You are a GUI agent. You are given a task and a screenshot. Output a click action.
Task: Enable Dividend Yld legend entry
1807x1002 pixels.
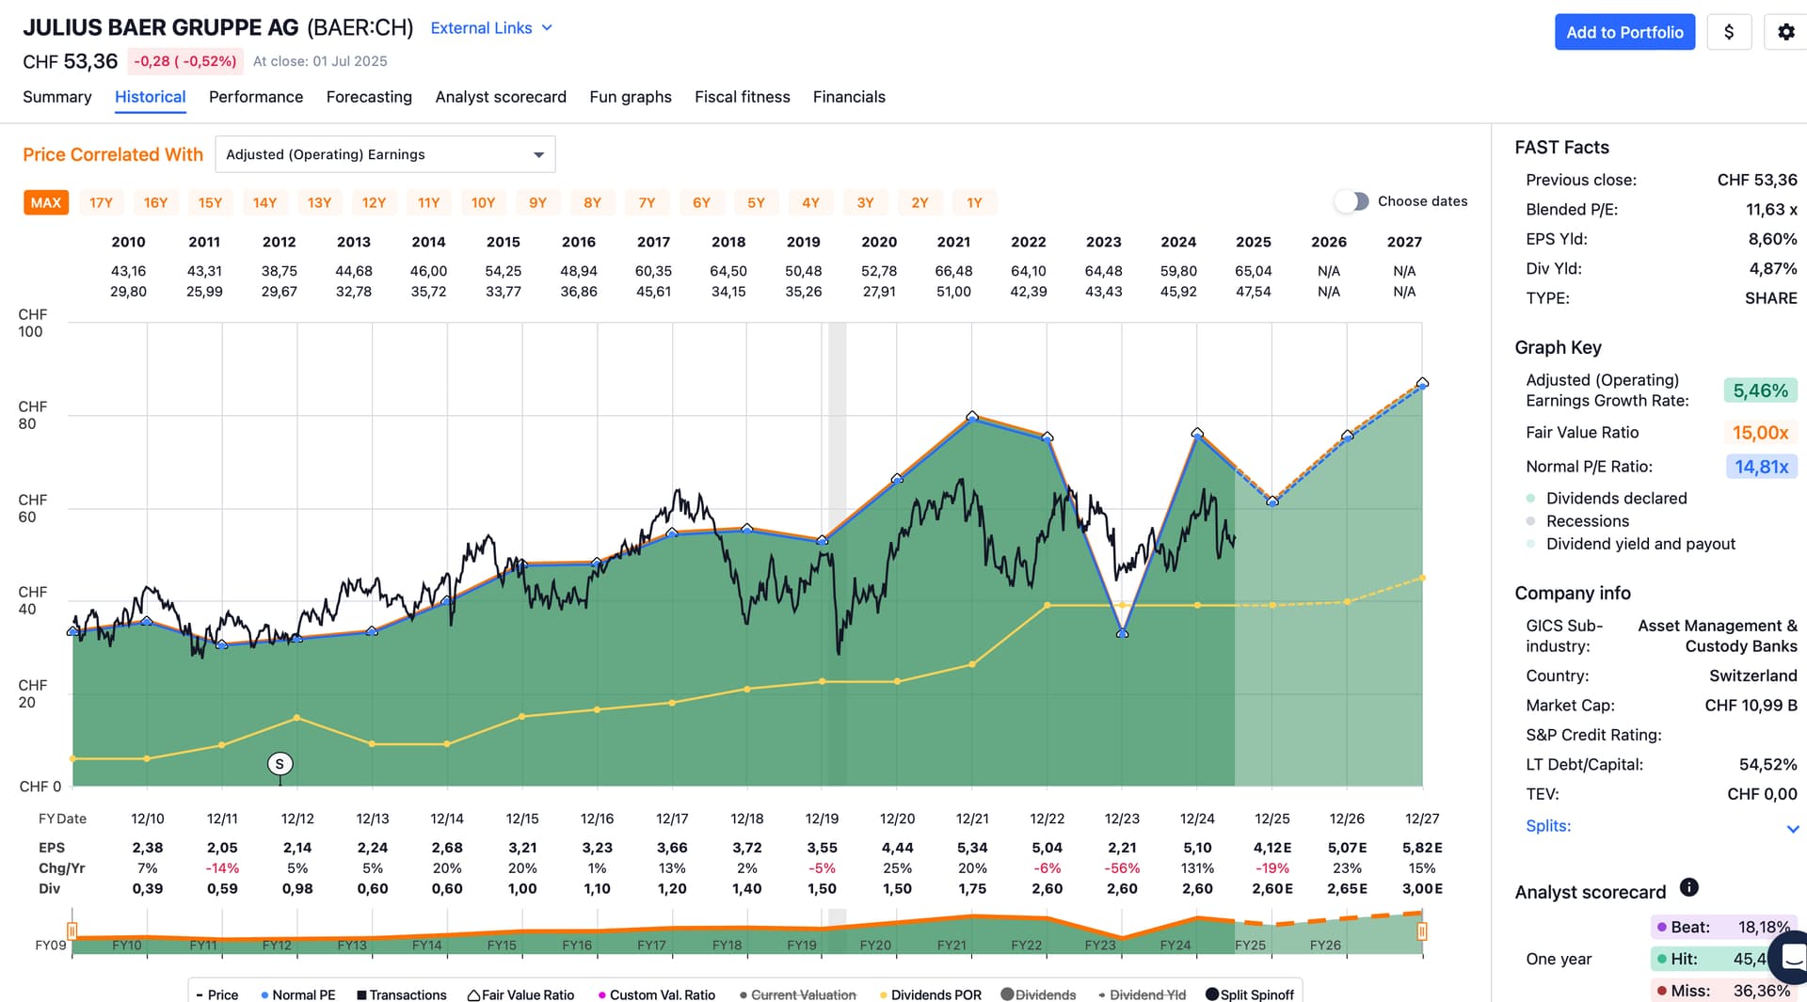(1142, 994)
